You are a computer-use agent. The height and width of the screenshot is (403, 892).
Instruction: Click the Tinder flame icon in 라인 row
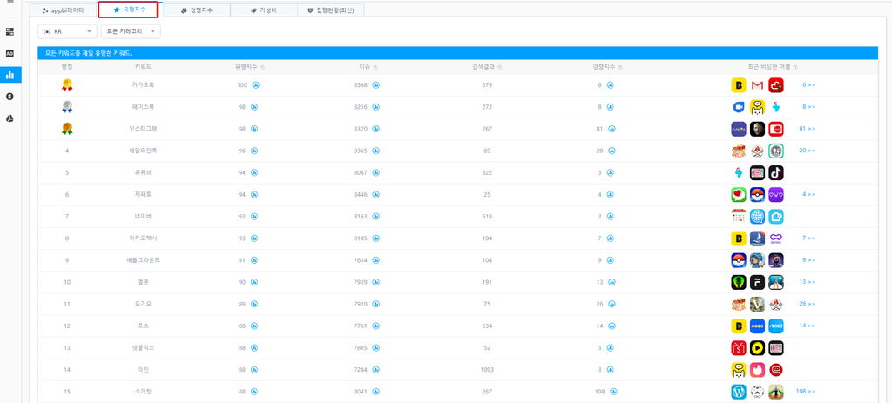pyautogui.click(x=757, y=370)
